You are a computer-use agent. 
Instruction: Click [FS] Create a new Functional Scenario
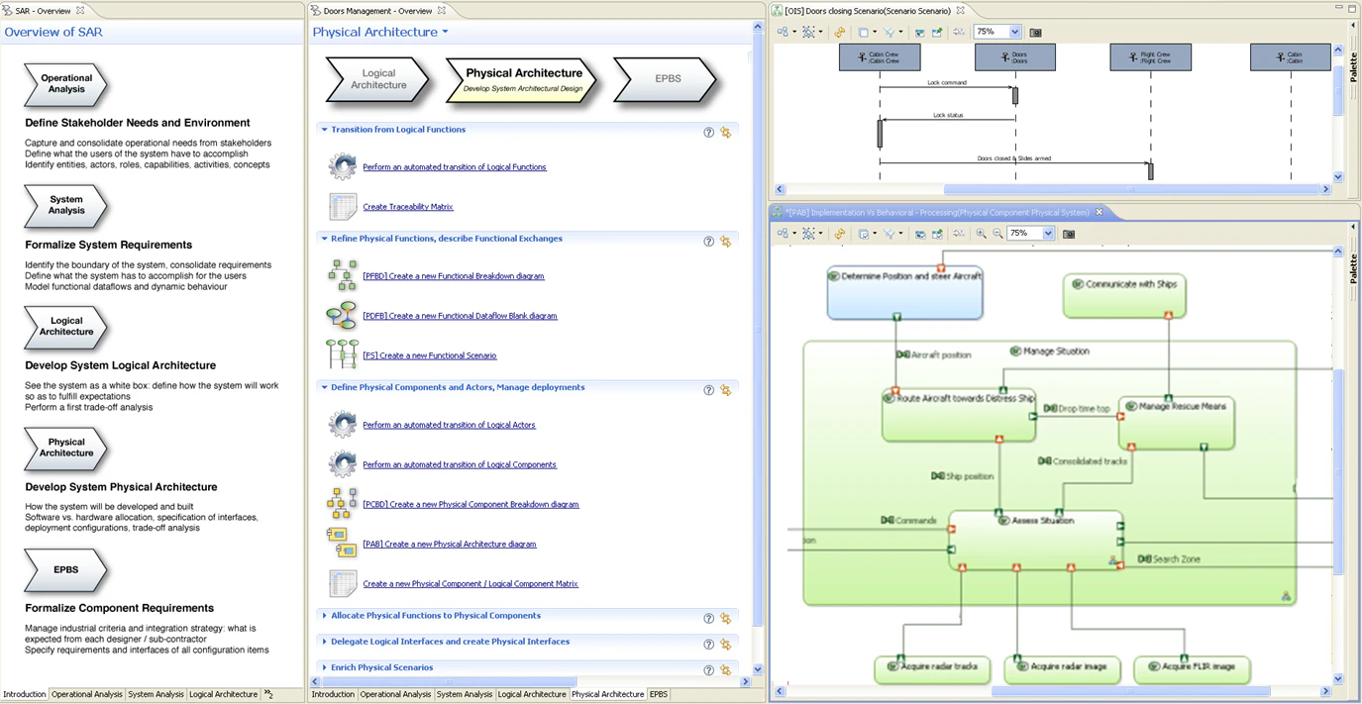(x=431, y=354)
